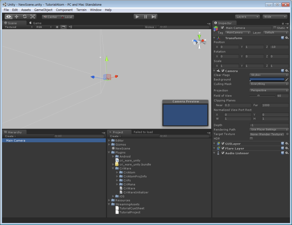The height and width of the screenshot is (225, 292).
Task: Select the Rotate tool
Action: pos(25,17)
